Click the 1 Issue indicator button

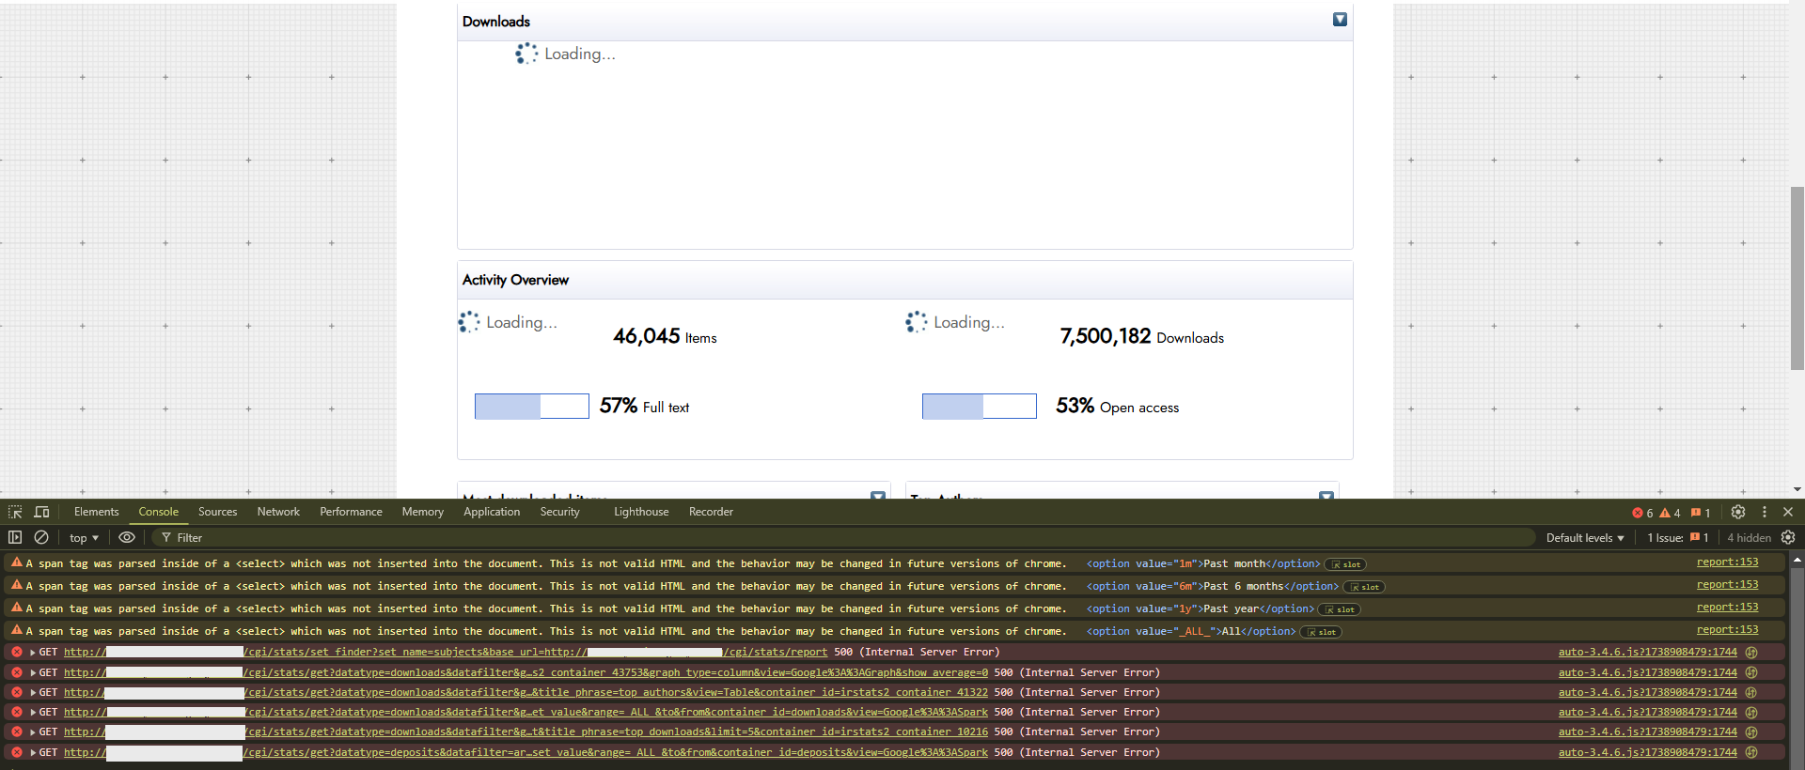[1677, 538]
